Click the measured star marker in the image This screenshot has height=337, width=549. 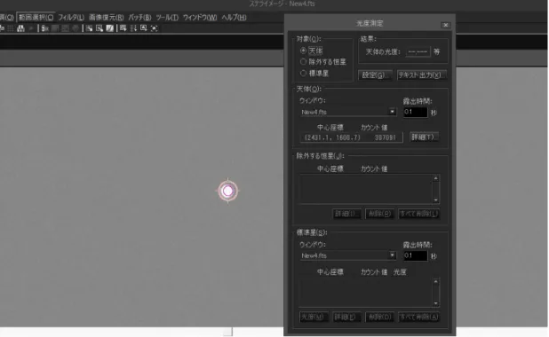pyautogui.click(x=228, y=191)
